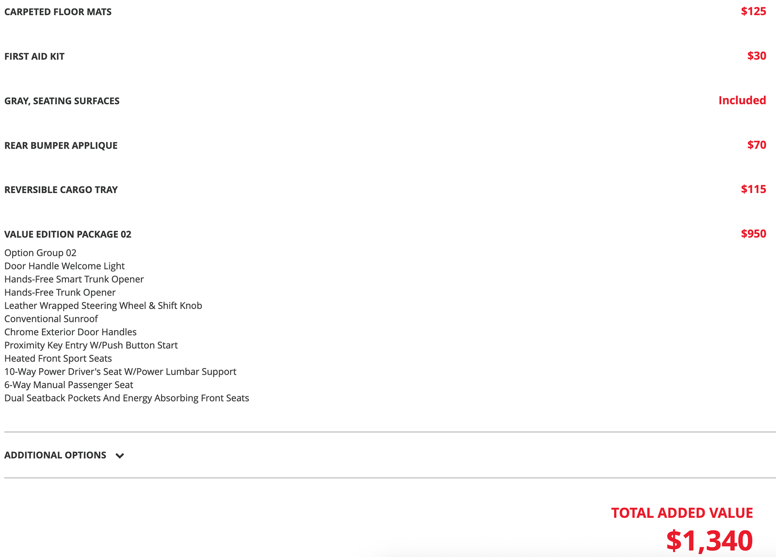This screenshot has height=557, width=776.
Task: Click the Total Added Value heading
Action: pyautogui.click(x=681, y=513)
